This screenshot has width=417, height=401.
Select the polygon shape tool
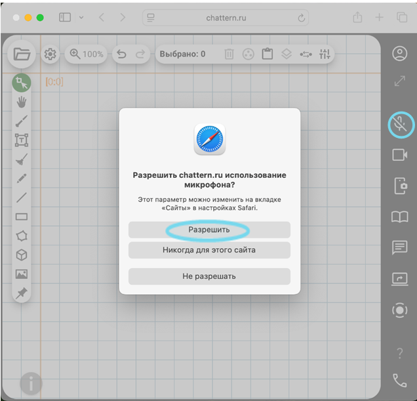coord(22,236)
